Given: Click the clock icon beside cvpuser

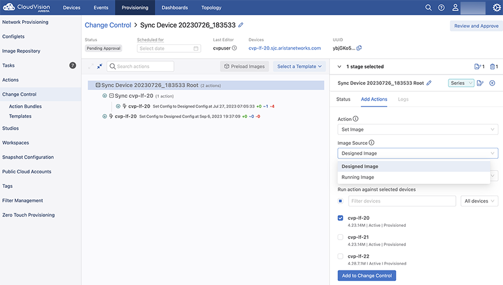Looking at the screenshot, I should coord(235,48).
